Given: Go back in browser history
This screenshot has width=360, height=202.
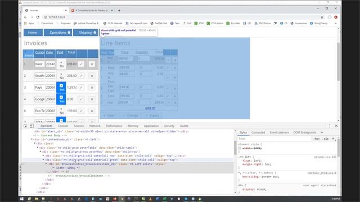Looking at the screenshot, I should coord(25,17).
